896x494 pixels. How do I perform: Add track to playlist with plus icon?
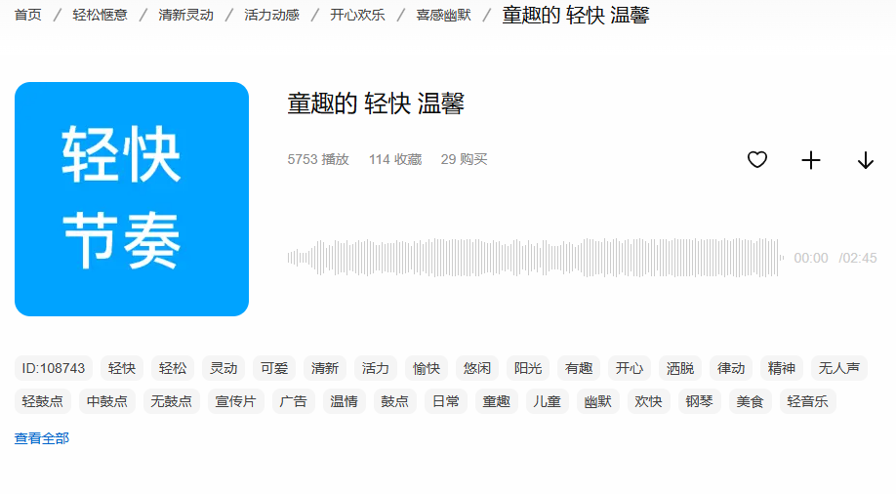(x=811, y=160)
